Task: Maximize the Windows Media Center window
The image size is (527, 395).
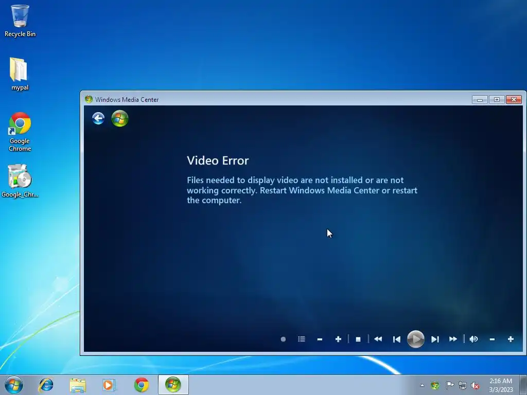Action: click(497, 99)
